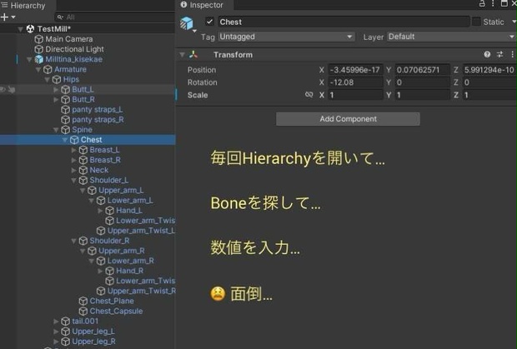This screenshot has width=517, height=349.
Task: Toggle the Inspector lock icon
Action: tap(482, 3)
